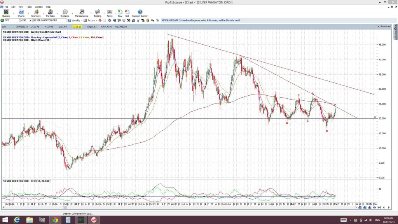Open the Charts toolbar button
Image resolution: width=398 pixels, height=224 pixels.
(x=21, y=13)
